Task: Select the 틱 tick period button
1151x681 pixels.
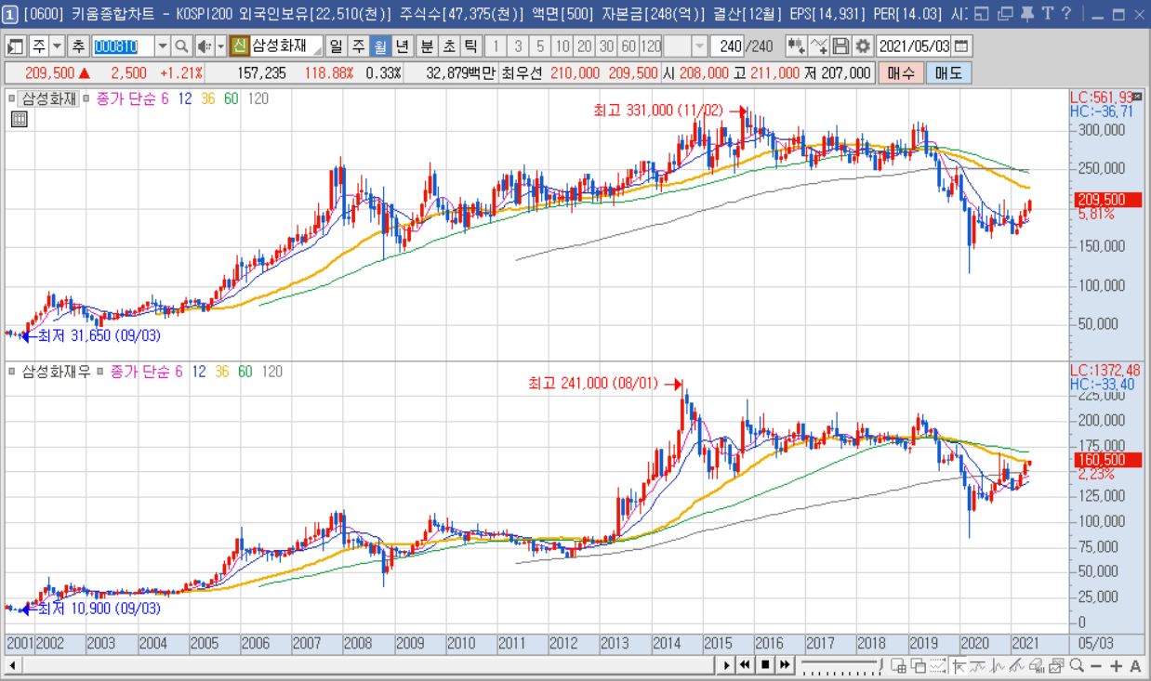Action: coord(470,46)
